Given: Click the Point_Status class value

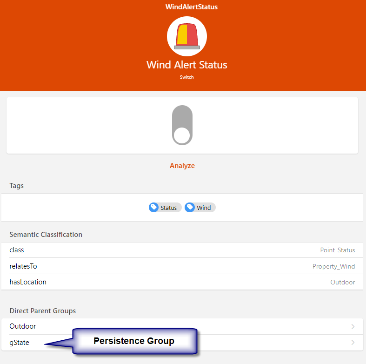Looking at the screenshot, I should 337,250.
